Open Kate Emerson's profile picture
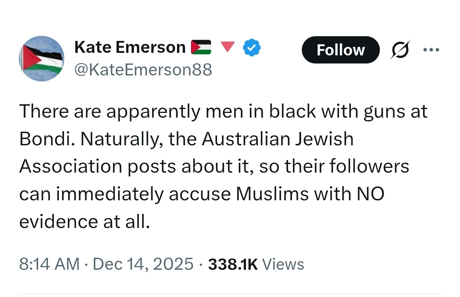Image resolution: width=460 pixels, height=297 pixels. click(41, 58)
